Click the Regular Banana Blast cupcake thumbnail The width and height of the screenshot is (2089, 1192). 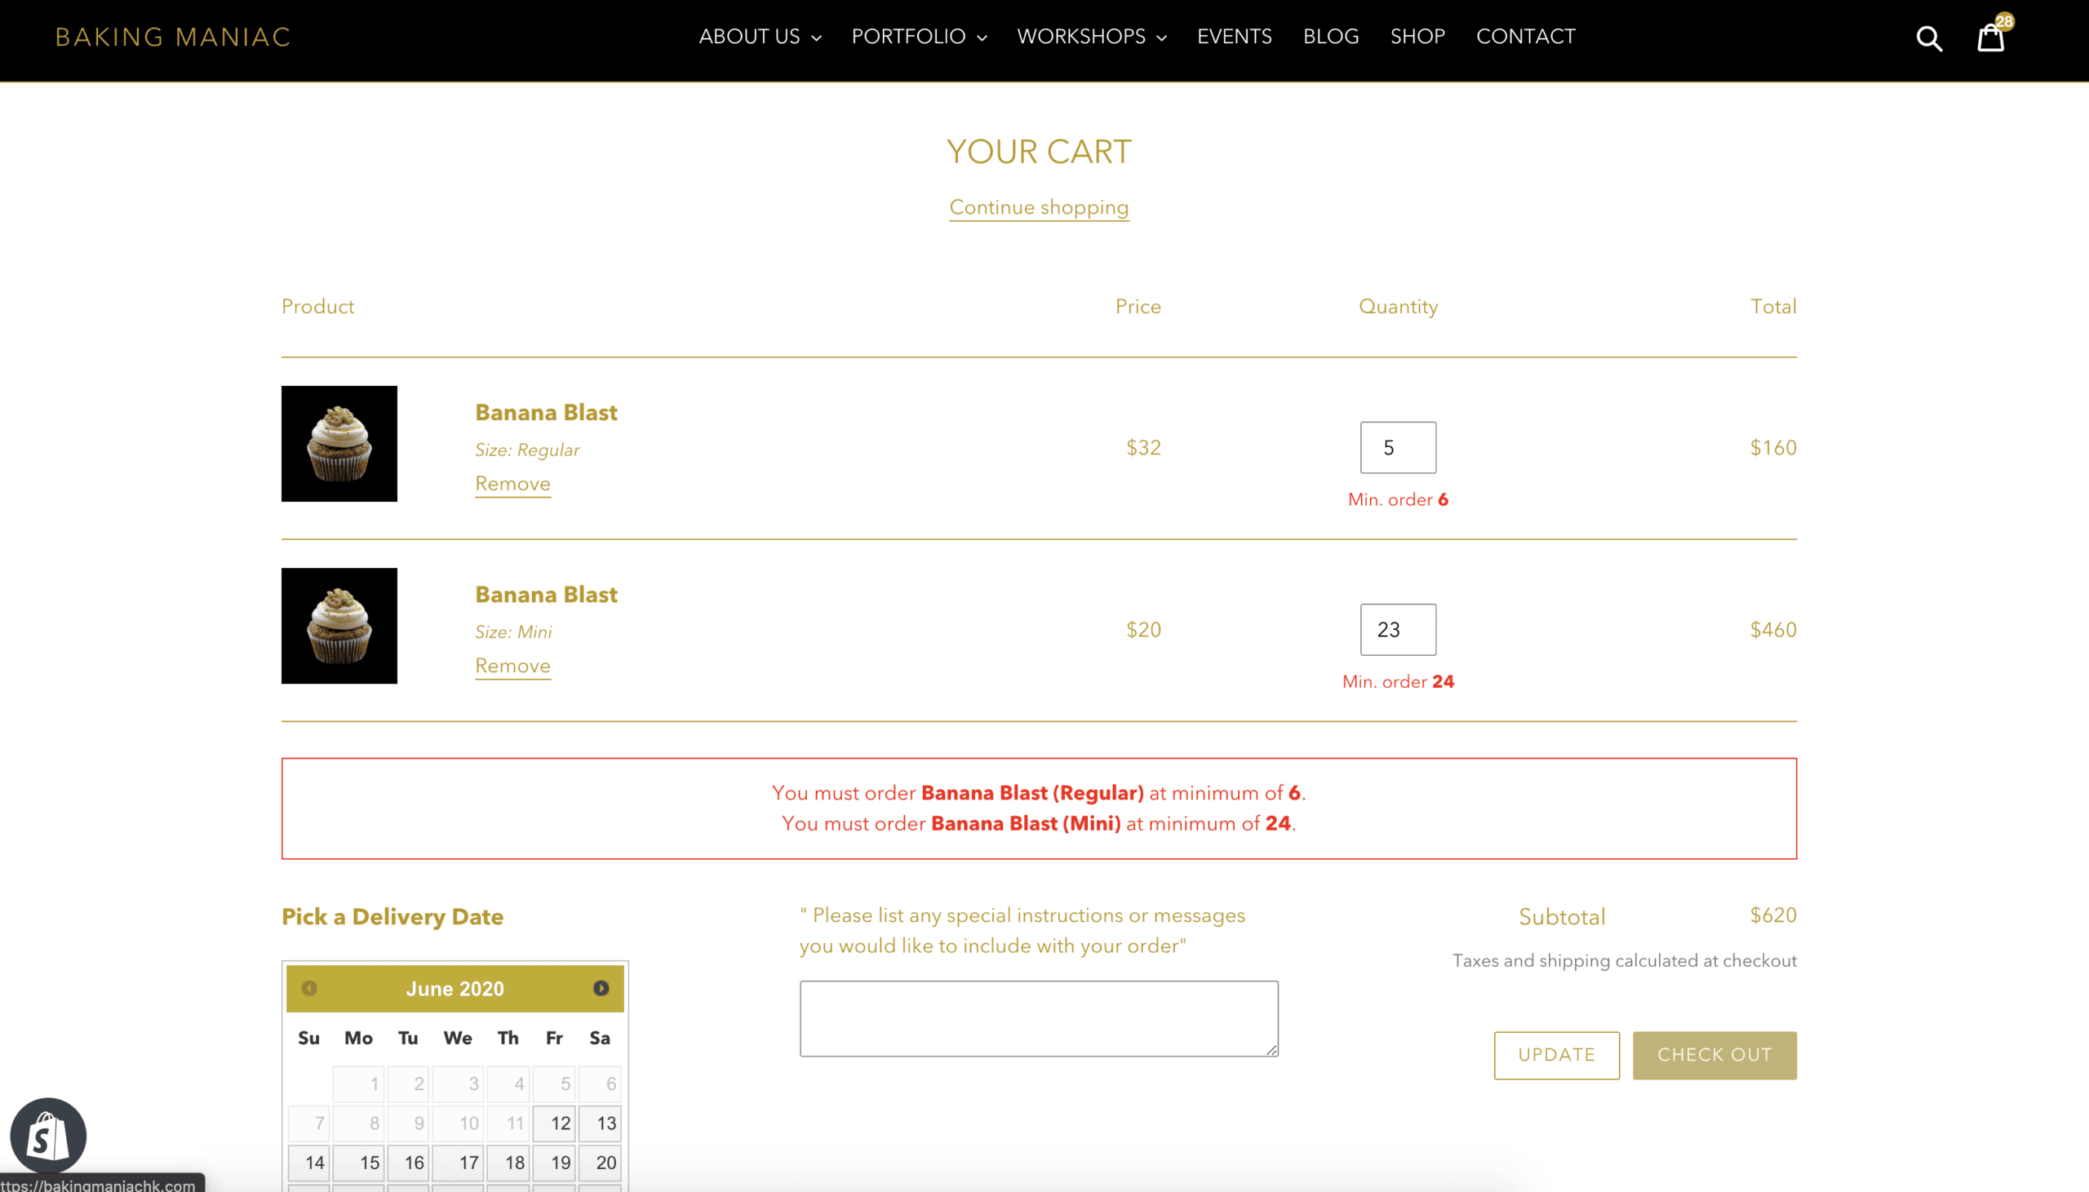339,444
